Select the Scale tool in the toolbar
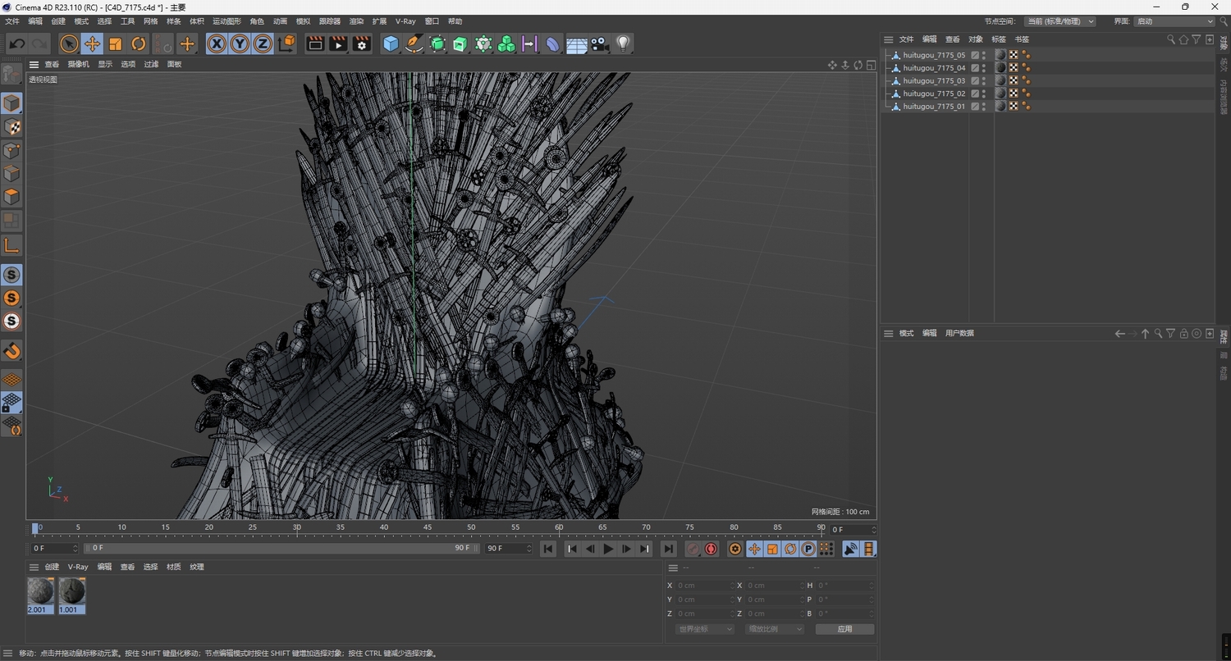 (x=114, y=43)
